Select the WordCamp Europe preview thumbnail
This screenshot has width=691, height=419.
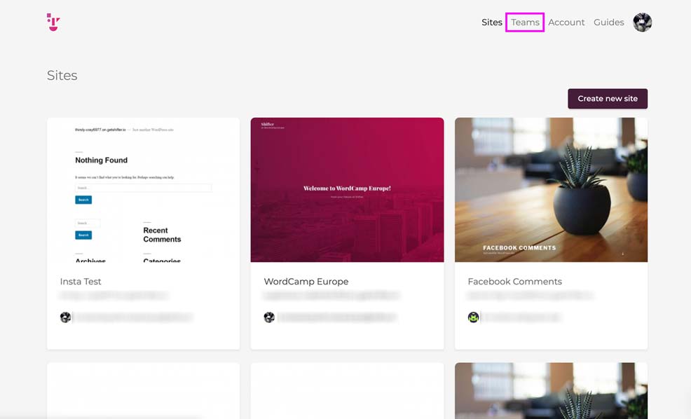click(x=348, y=190)
